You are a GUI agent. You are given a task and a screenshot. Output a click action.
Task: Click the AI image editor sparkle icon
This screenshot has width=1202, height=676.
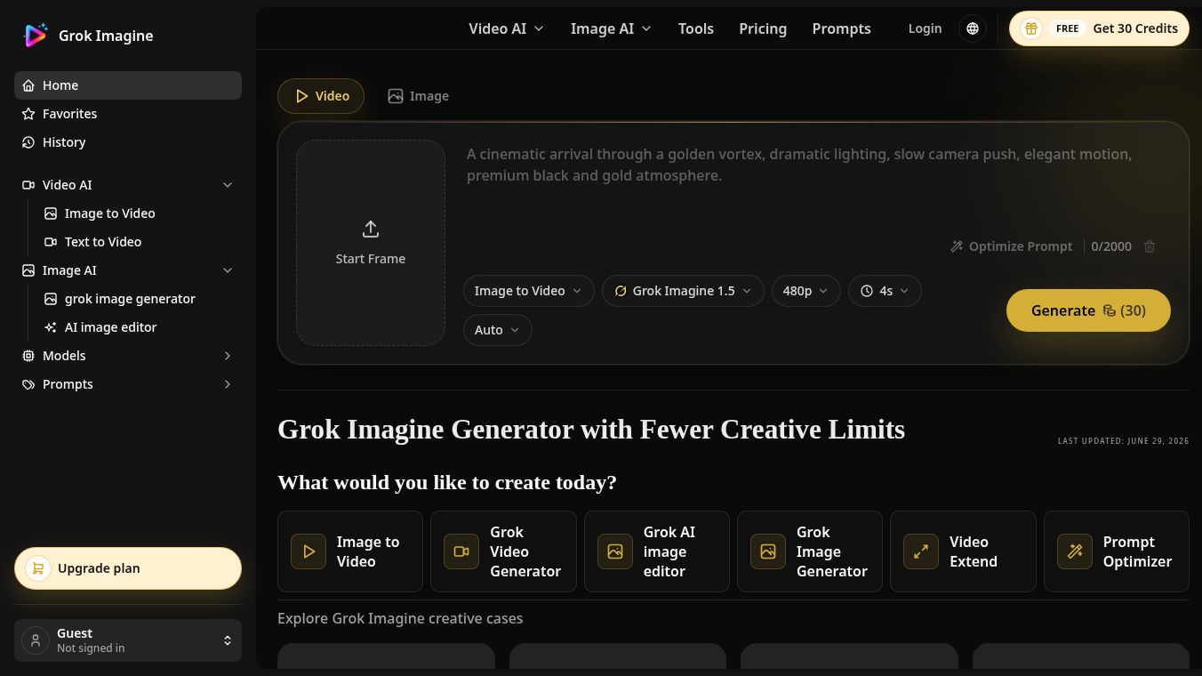coord(51,327)
